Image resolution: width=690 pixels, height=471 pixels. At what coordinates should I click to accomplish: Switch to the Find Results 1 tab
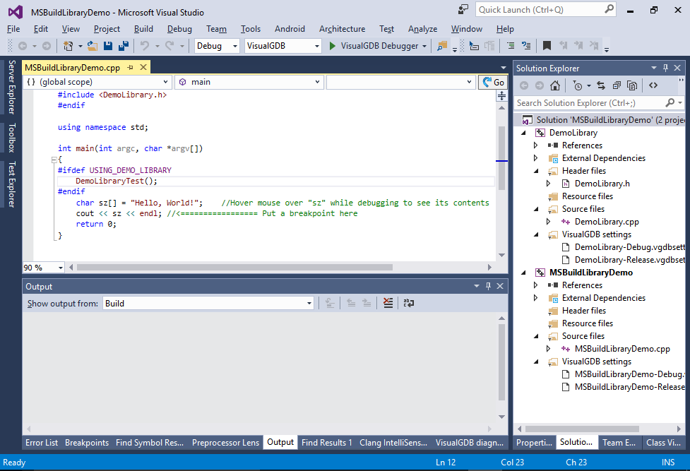326,442
